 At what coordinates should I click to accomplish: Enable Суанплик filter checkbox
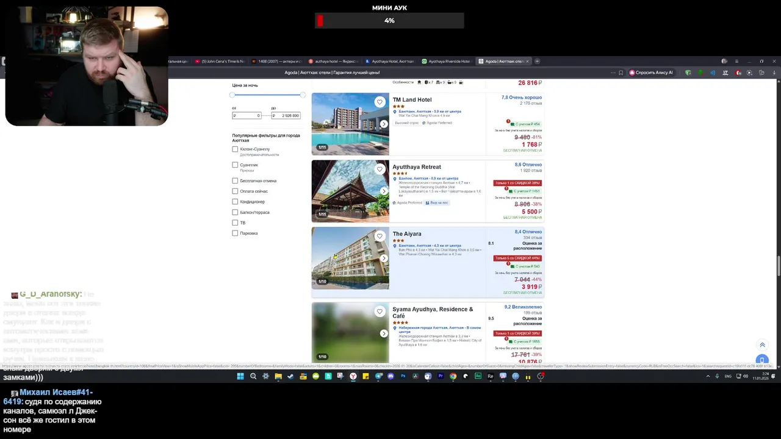click(235, 165)
